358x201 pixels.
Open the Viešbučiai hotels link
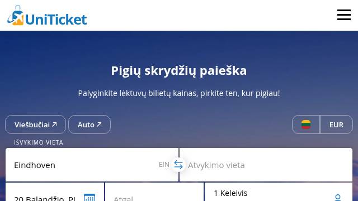pos(35,125)
